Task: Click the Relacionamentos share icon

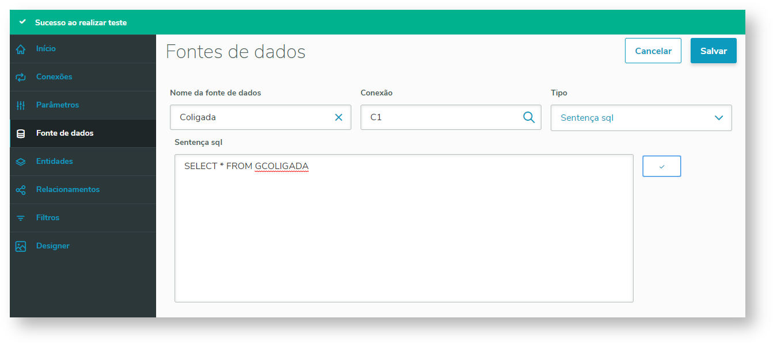Action: pyautogui.click(x=21, y=190)
